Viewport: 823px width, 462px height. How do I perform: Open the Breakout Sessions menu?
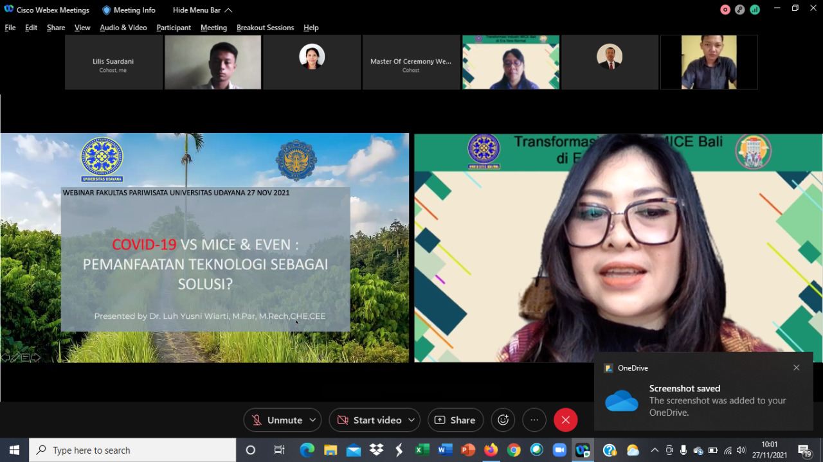tap(265, 28)
